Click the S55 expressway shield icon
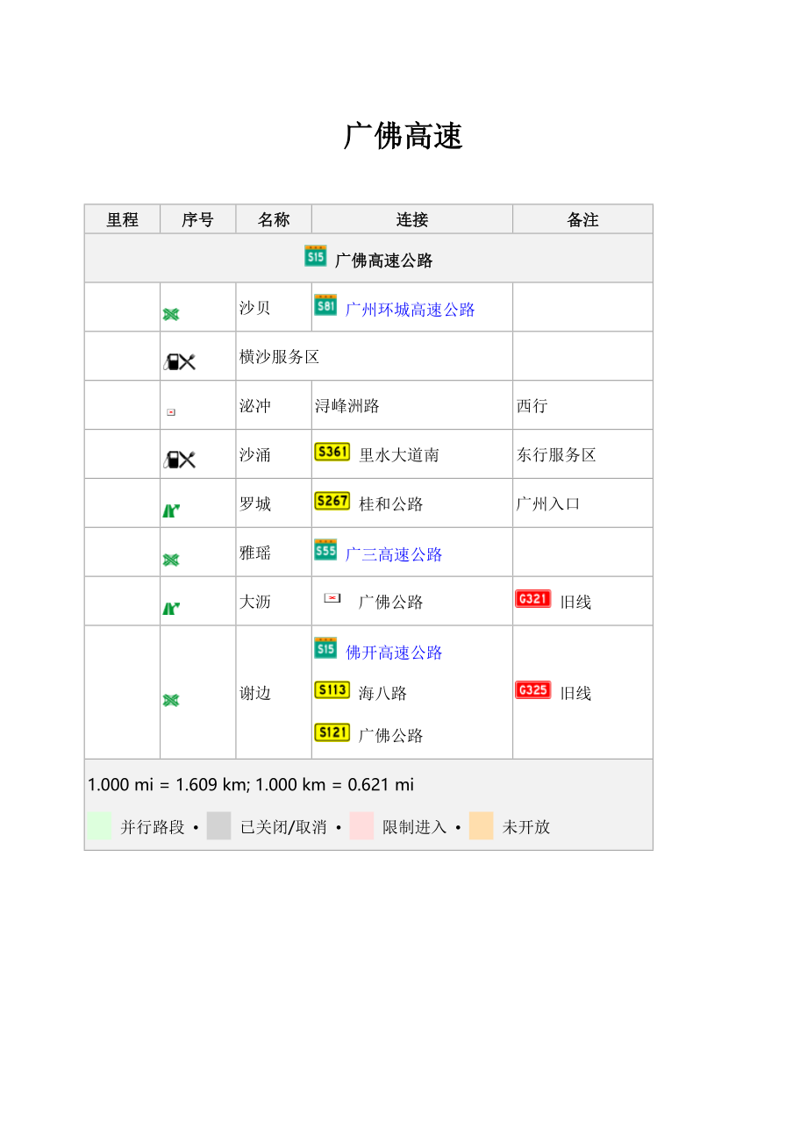 pyautogui.click(x=325, y=550)
